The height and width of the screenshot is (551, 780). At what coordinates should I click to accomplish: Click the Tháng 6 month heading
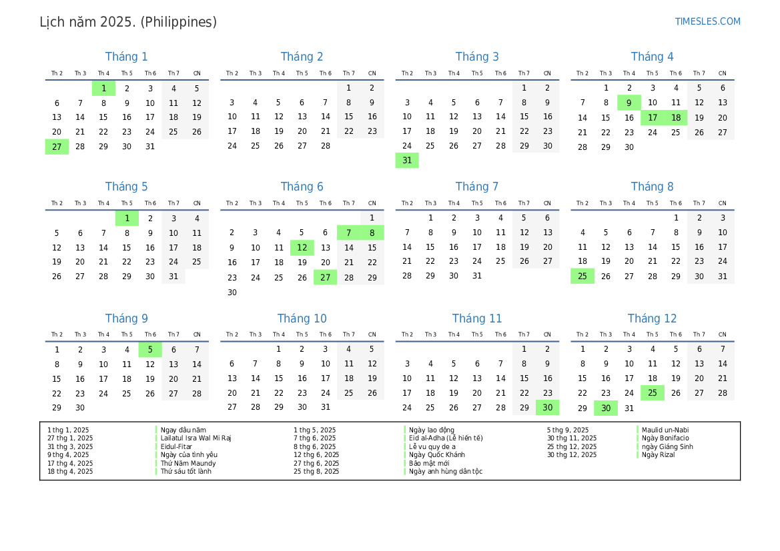302,187
